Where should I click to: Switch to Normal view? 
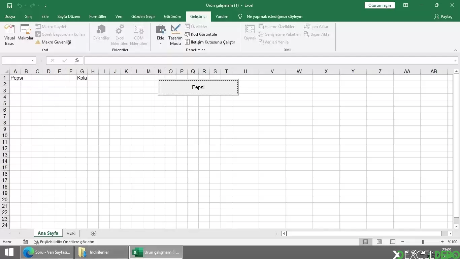click(x=366, y=242)
